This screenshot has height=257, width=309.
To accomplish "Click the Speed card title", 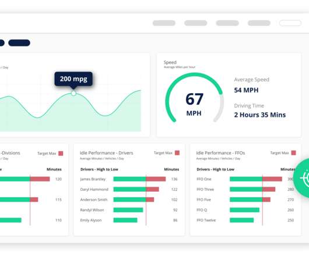I will click(x=170, y=62).
